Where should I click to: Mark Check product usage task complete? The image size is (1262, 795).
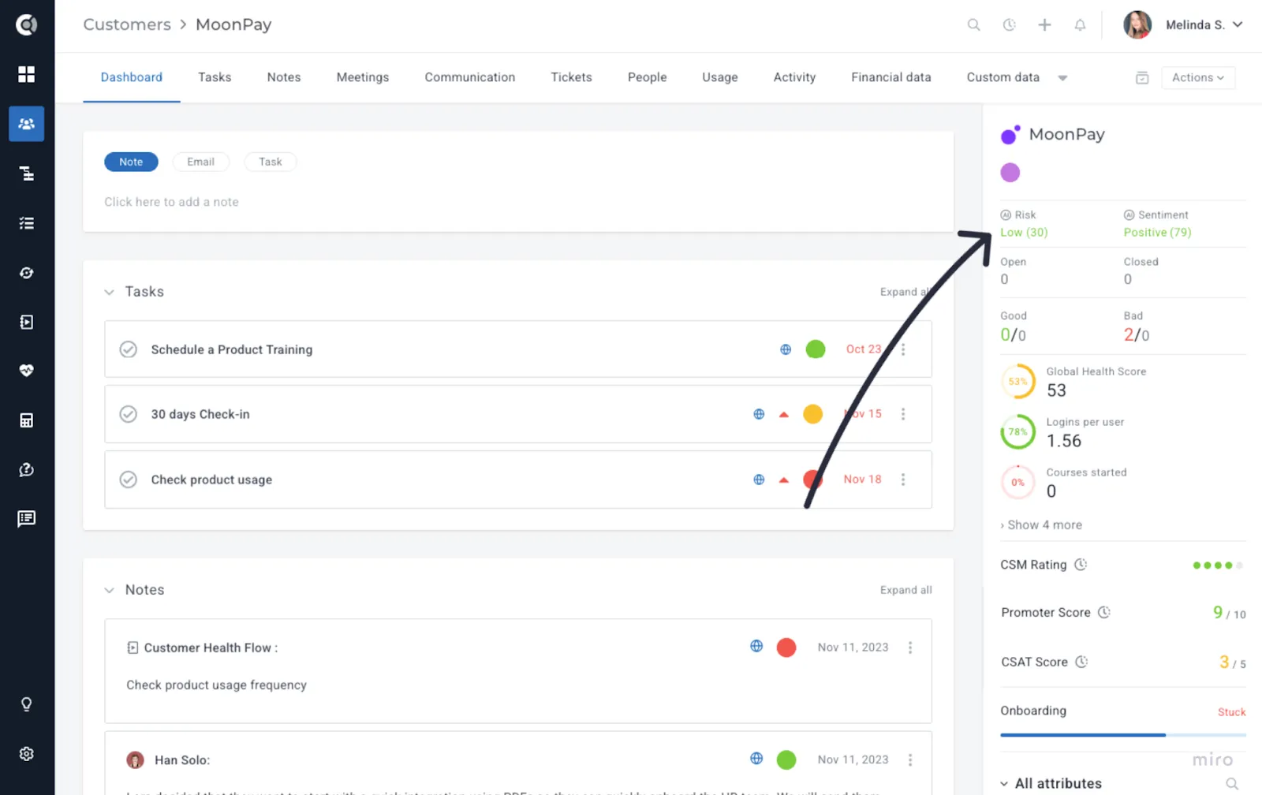(x=128, y=480)
